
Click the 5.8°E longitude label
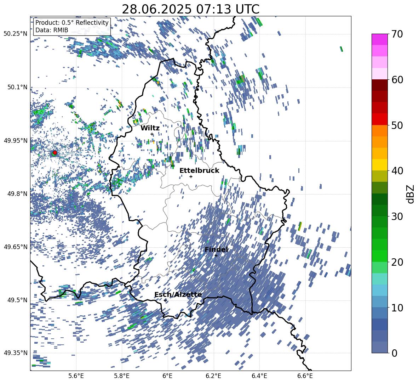tap(122, 376)
